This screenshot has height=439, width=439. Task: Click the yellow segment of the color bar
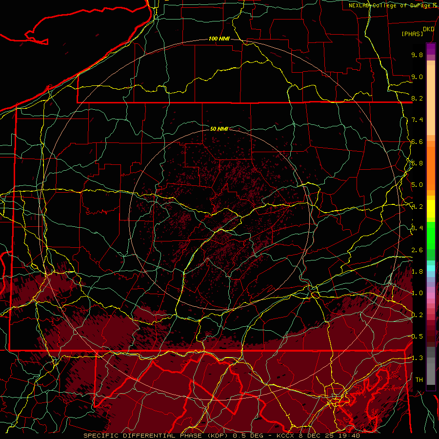(x=431, y=209)
